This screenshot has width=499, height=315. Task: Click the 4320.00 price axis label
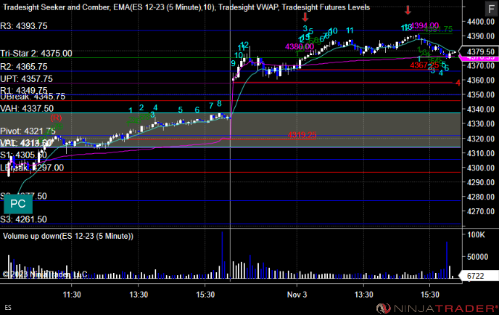point(481,139)
